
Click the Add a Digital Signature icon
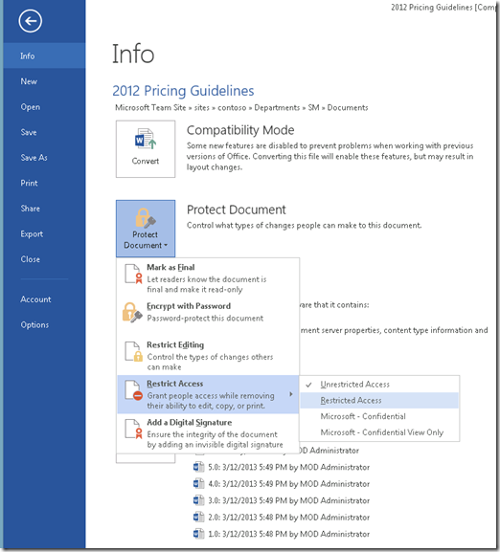pos(133,429)
